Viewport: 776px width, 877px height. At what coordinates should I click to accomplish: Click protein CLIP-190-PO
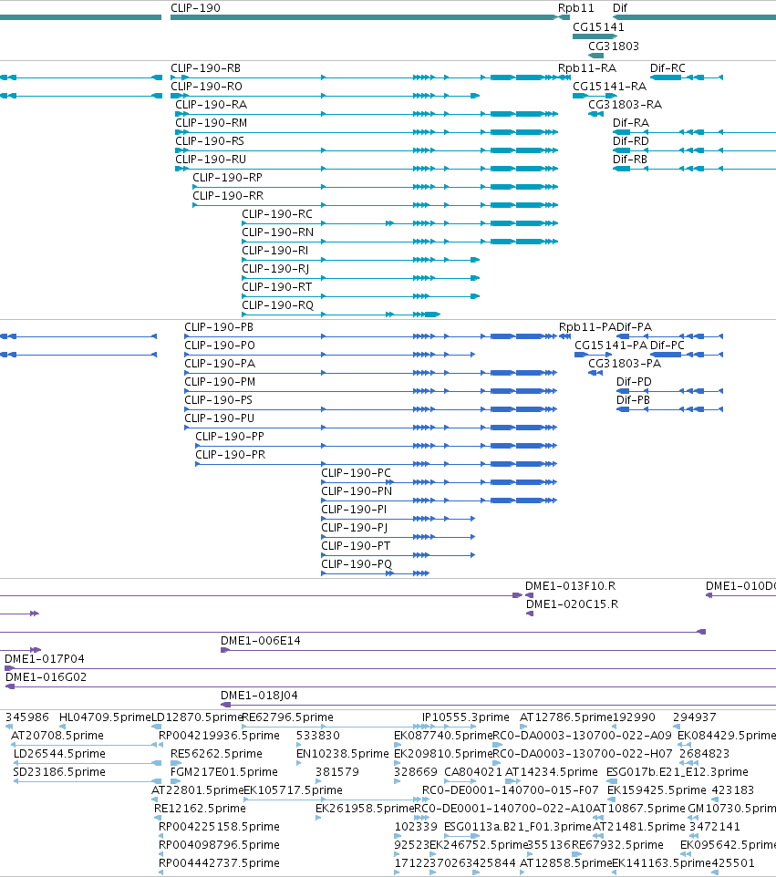(x=220, y=346)
